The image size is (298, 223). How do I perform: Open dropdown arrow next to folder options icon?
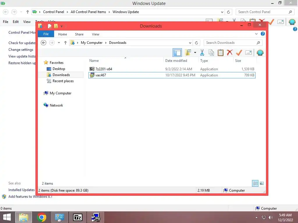click(195, 53)
